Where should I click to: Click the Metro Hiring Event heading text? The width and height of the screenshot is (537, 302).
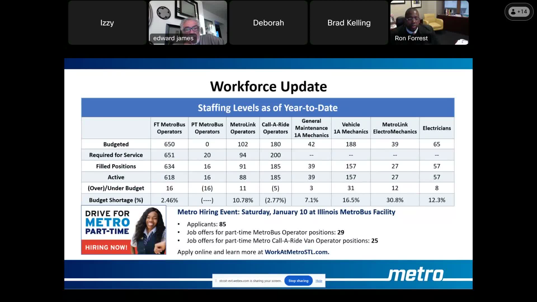point(286,212)
